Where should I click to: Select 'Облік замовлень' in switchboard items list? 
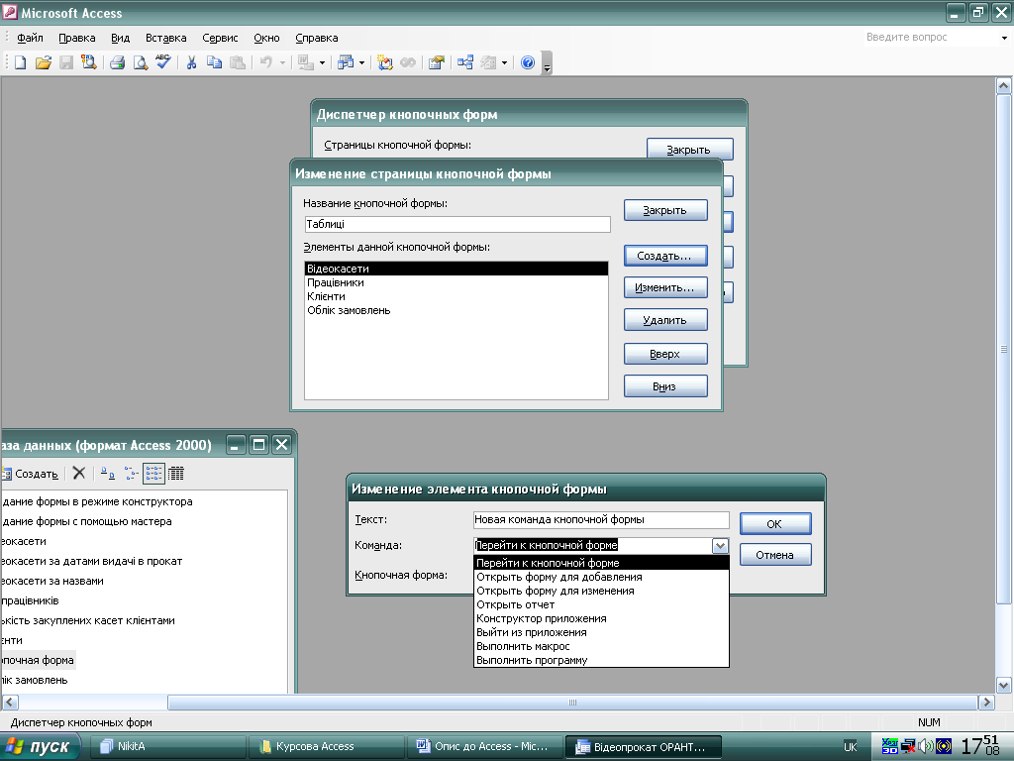456,310
